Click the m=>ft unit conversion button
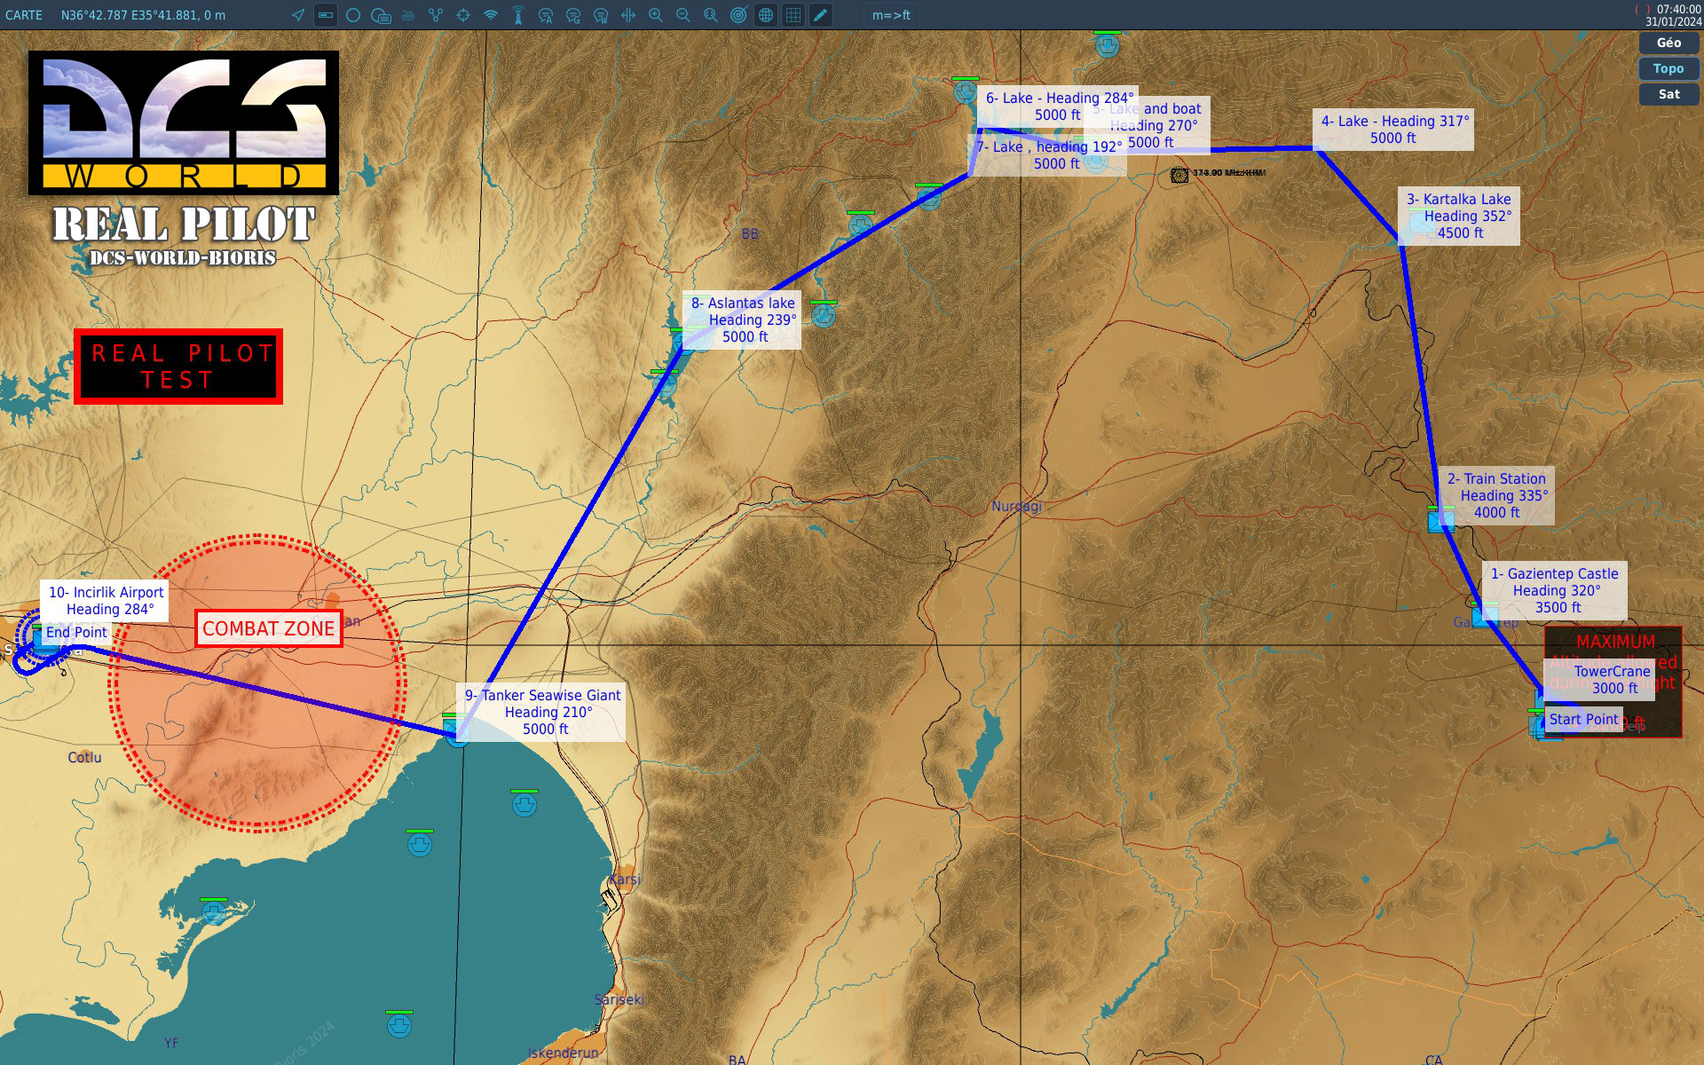The width and height of the screenshot is (1704, 1065). 891,15
